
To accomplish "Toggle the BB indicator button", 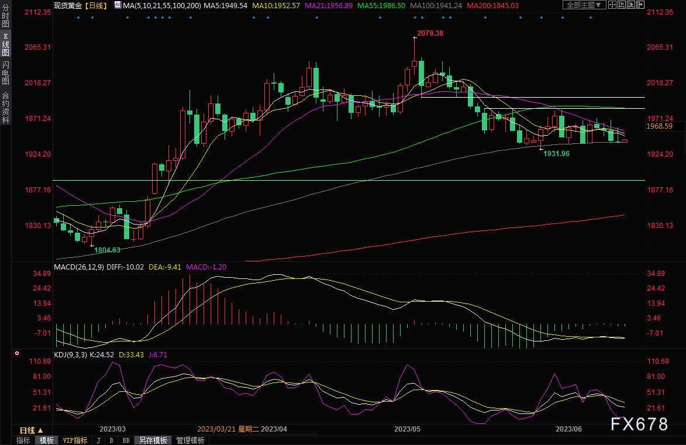I will point(126,440).
